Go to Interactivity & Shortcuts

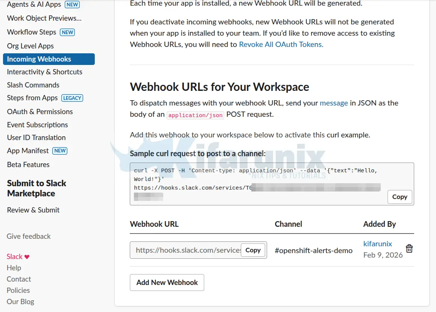click(x=45, y=72)
